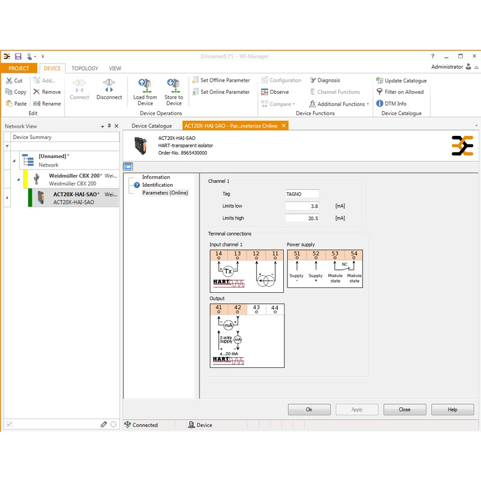Paste device from clipboard
Image resolution: width=481 pixels, height=481 pixels.
point(16,103)
